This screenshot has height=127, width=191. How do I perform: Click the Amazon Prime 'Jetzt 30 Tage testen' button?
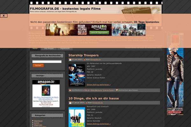[x=99, y=33]
